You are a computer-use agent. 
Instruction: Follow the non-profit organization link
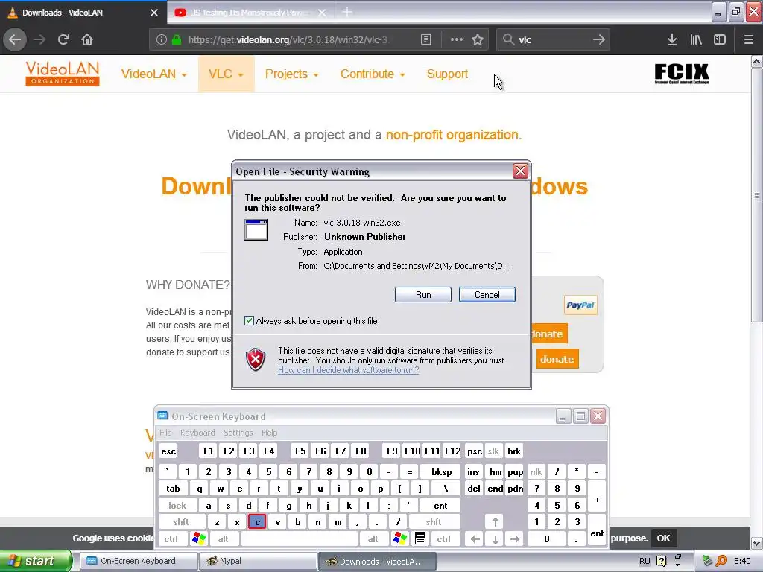(x=452, y=135)
